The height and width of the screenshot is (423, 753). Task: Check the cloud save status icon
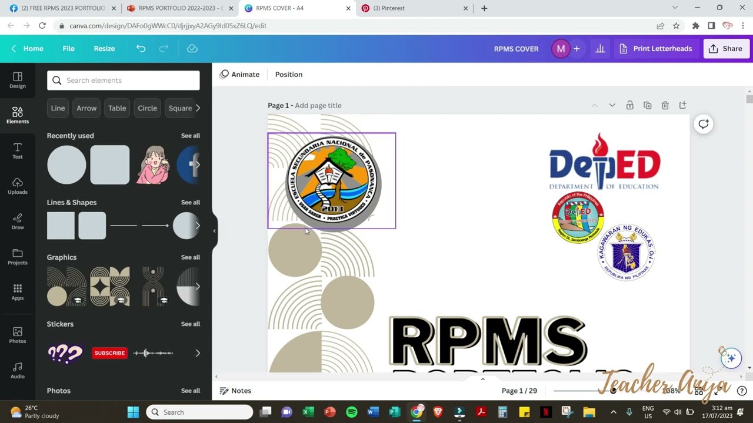tap(192, 49)
